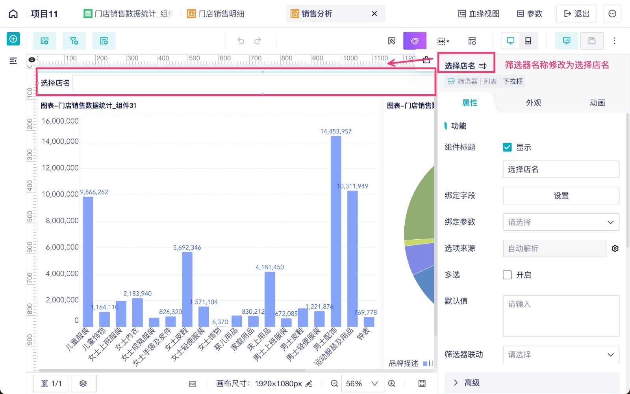Click the canvas horizontal scrollbar
This screenshot has height=394, width=630.
pyautogui.click(x=172, y=370)
